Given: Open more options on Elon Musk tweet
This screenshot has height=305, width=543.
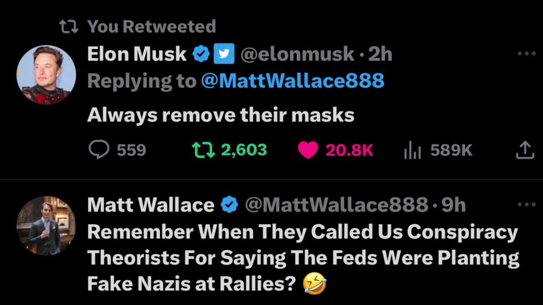Looking at the screenshot, I should [x=526, y=54].
